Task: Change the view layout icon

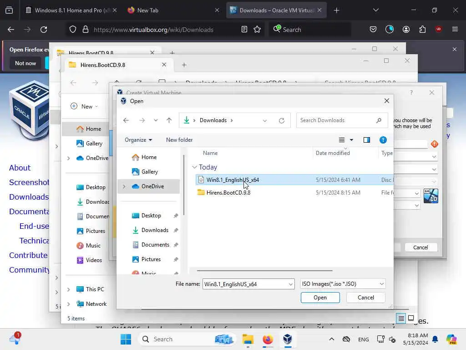Action: pos(342,140)
